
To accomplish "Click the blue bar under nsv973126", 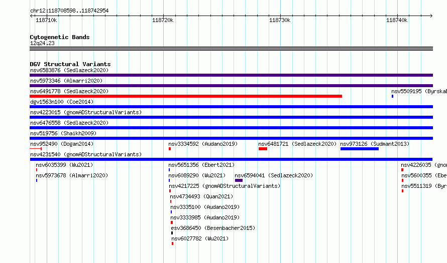I will point(360,149).
